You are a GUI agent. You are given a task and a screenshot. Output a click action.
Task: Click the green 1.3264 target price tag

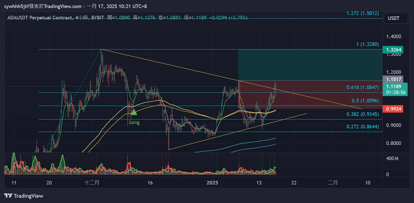click(x=393, y=50)
